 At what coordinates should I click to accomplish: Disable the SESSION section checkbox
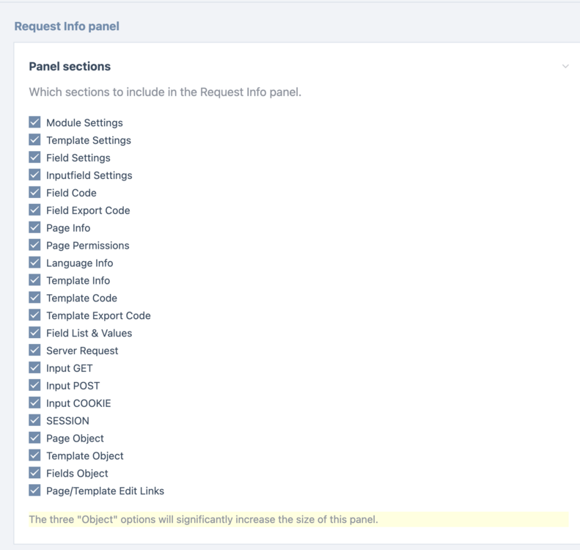[34, 421]
